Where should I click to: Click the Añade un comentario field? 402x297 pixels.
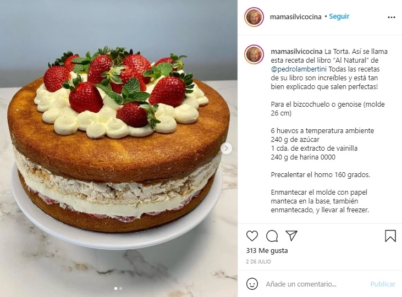tap(315, 284)
